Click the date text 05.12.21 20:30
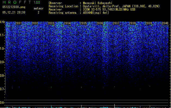 (14, 12)
